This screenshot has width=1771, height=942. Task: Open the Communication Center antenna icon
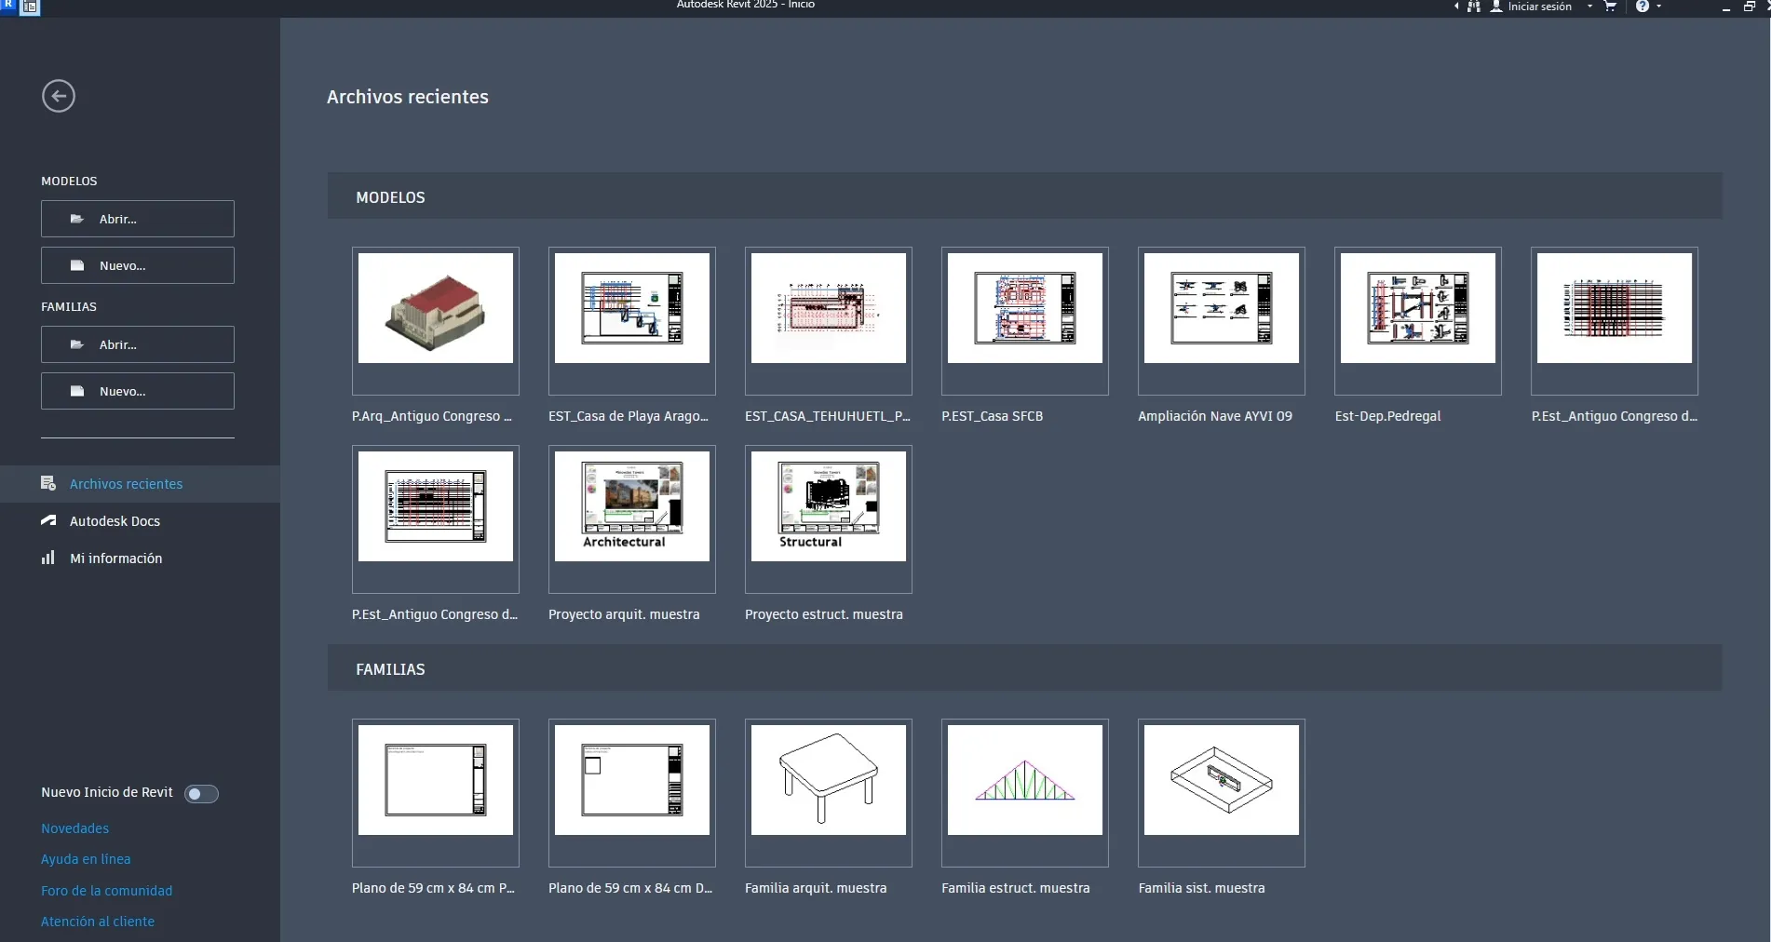1474,7
